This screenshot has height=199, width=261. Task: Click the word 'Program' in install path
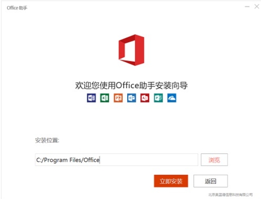[56, 160]
